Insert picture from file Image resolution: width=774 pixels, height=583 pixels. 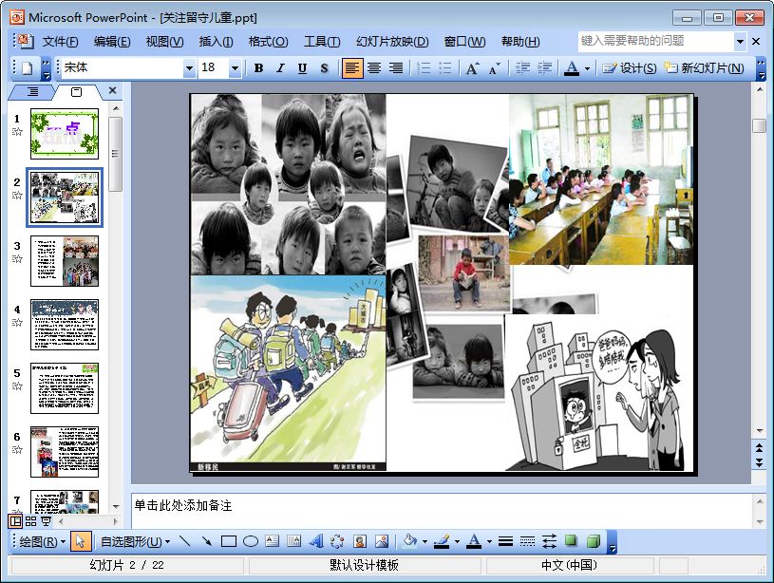click(382, 541)
